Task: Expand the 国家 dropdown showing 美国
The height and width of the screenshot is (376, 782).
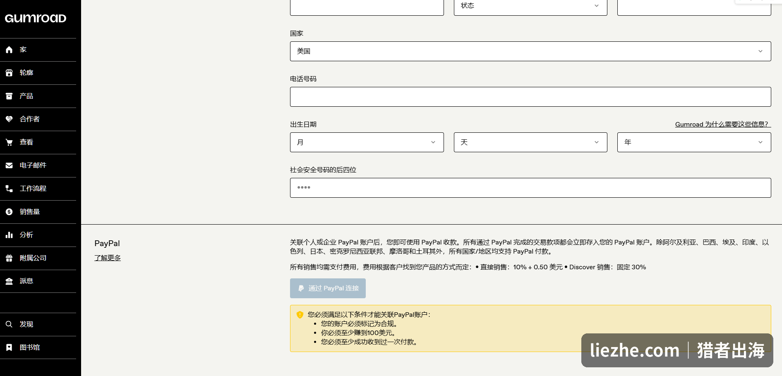Action: coord(530,51)
